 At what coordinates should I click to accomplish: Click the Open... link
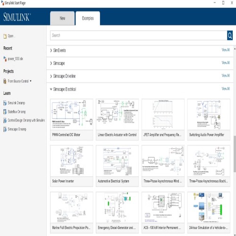click(x=11, y=36)
